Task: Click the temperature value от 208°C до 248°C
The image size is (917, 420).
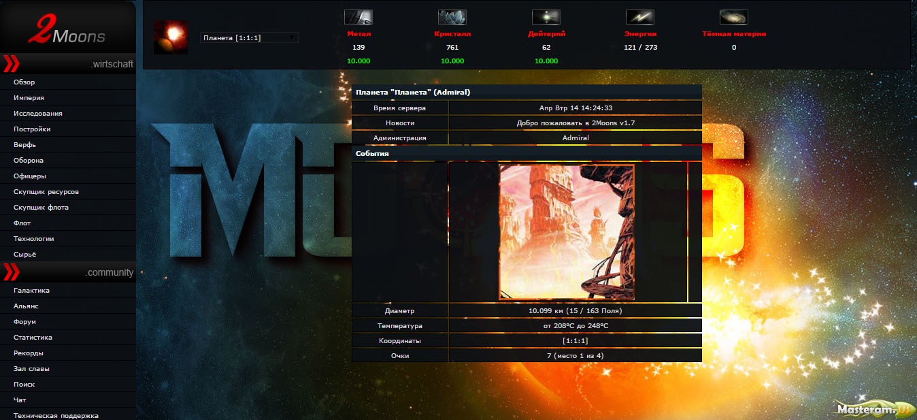Action: click(x=576, y=325)
